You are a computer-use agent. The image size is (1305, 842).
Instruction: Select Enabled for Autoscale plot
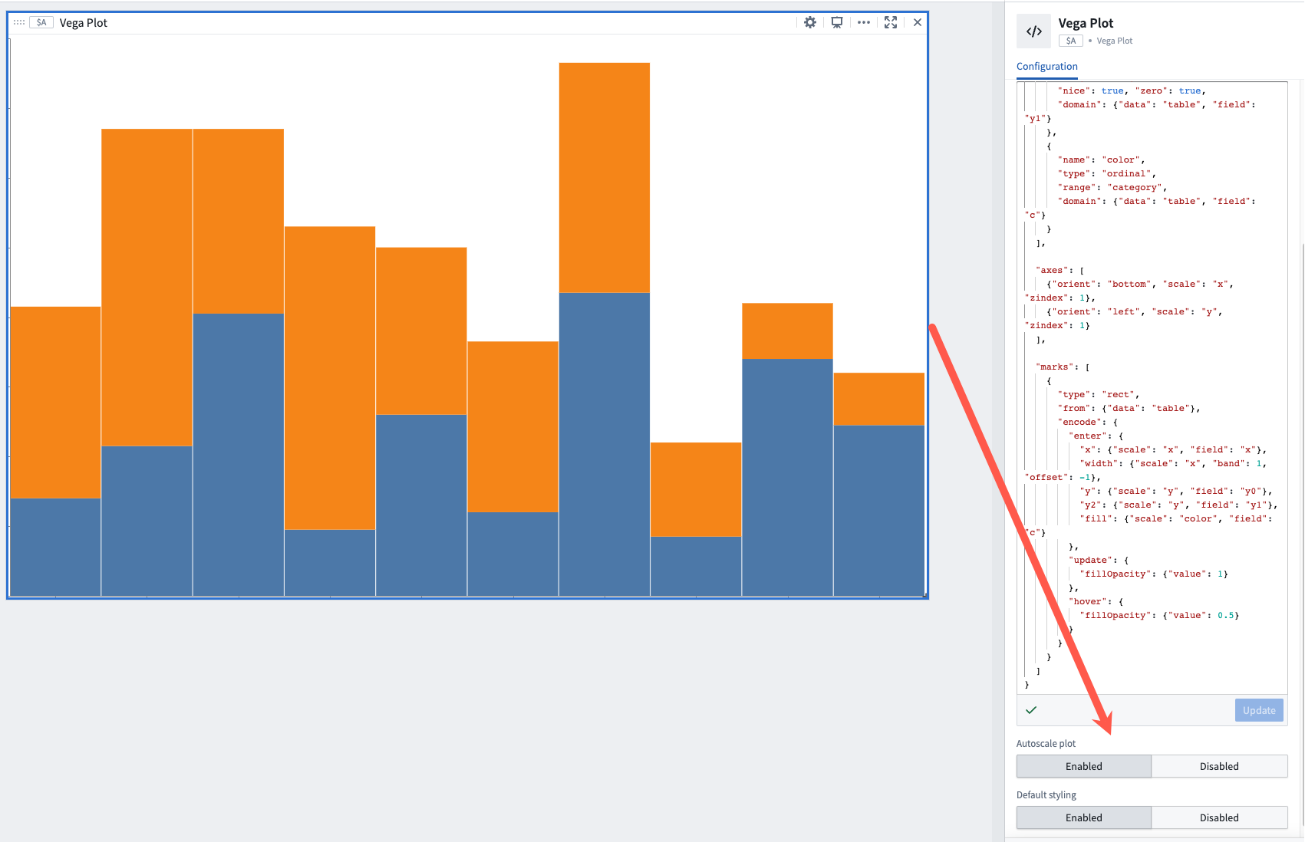click(x=1083, y=766)
